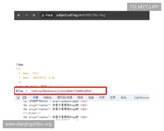
Task: Select the 内存 (Memory) tab
Action: [102, 97]
